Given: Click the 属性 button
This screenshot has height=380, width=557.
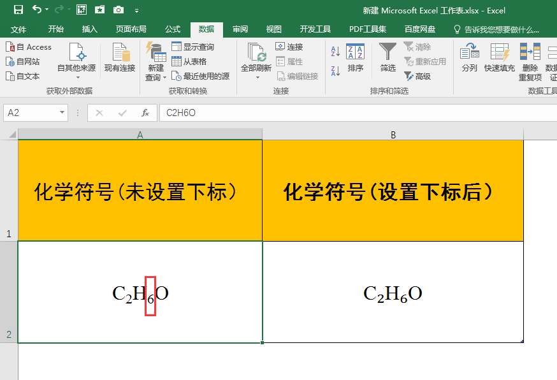Looking at the screenshot, I should pos(289,61).
